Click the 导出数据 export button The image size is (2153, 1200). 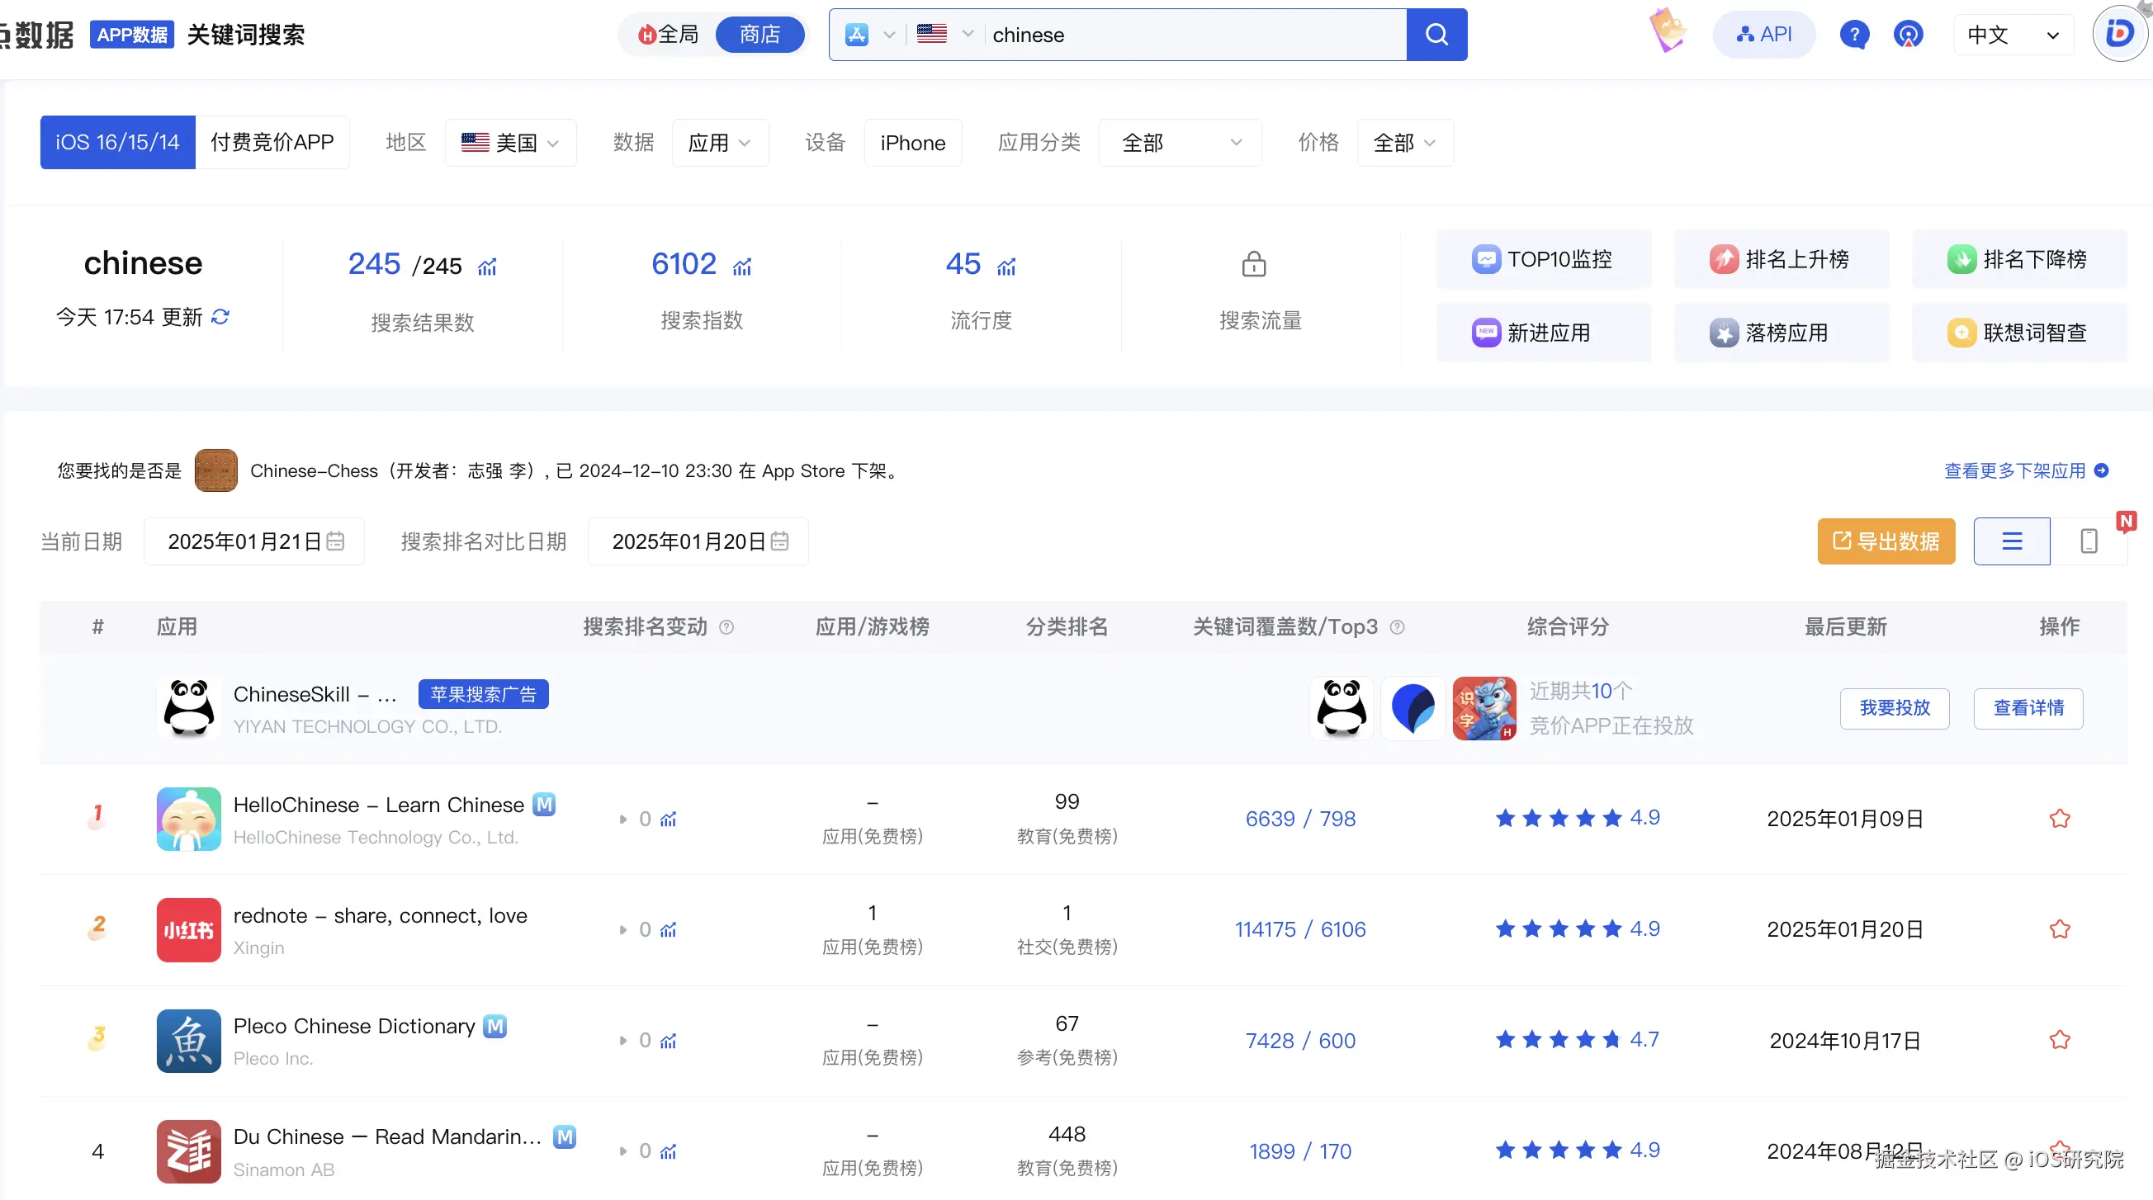1886,541
